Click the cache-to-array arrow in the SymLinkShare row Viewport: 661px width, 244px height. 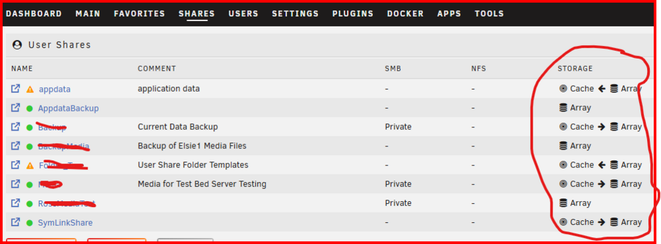pyautogui.click(x=602, y=222)
